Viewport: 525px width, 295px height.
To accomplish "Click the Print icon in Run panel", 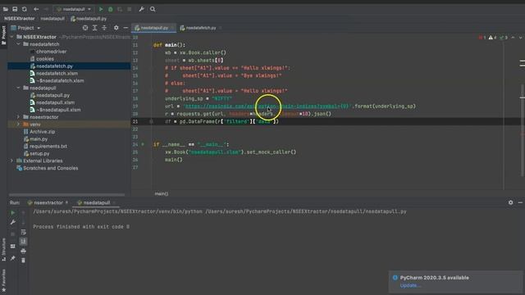I will coord(23,251).
